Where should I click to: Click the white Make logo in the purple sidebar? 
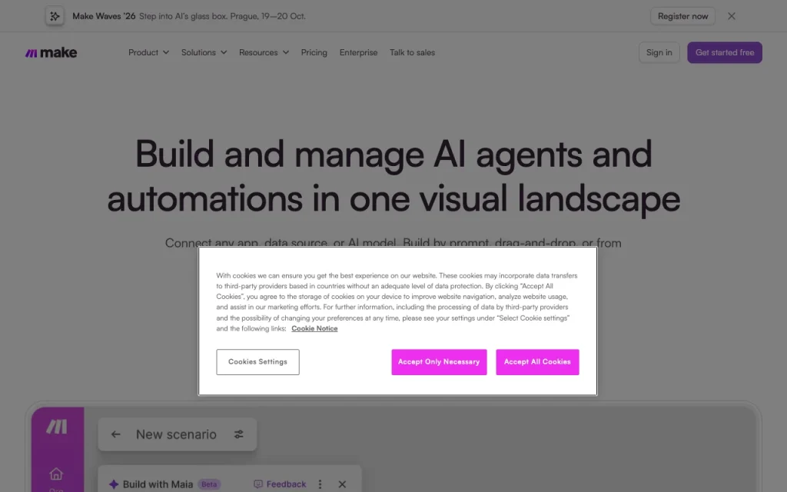(57, 427)
